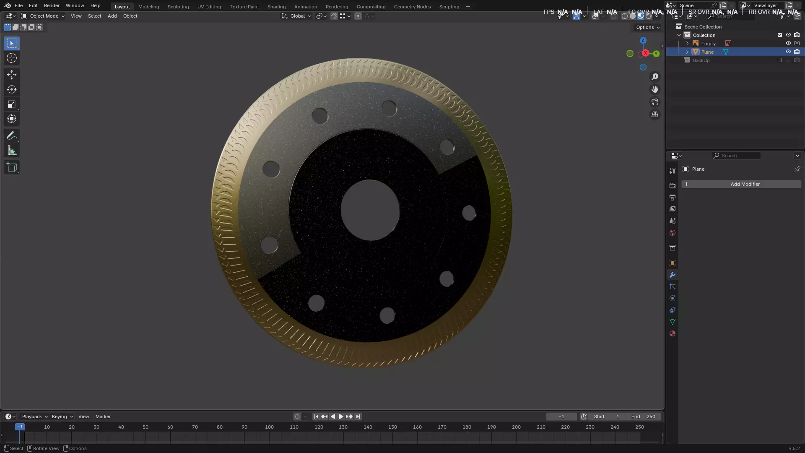The width and height of the screenshot is (805, 453).
Task: Open the Object properties tab
Action: click(673, 263)
